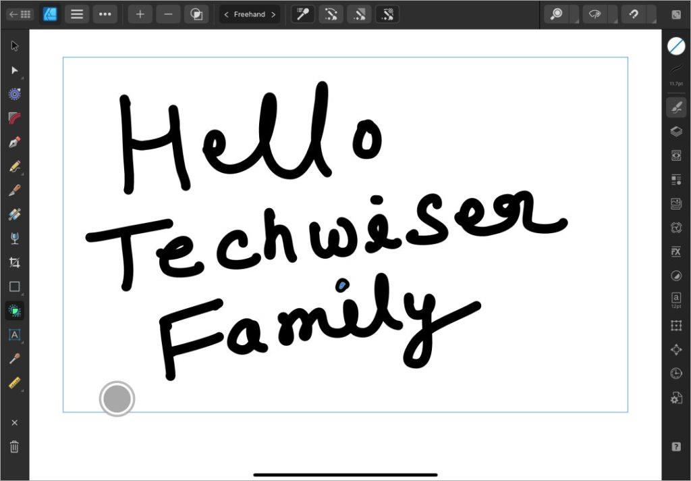This screenshot has height=481, width=691.
Task: Open the Styles studio icon
Action: click(x=676, y=180)
